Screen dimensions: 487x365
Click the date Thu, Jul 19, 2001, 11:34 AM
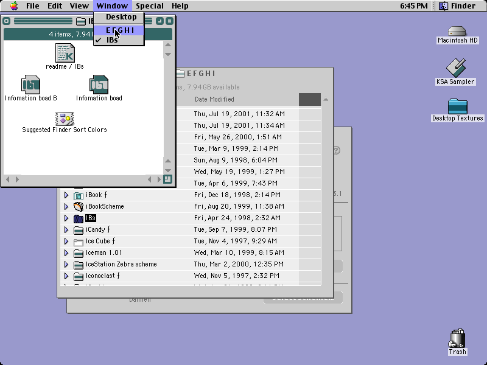point(239,125)
